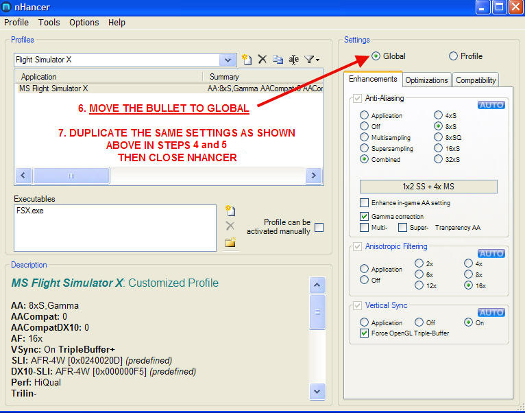
Task: Toggle the Vertical Sync section checkbox
Action: click(357, 305)
